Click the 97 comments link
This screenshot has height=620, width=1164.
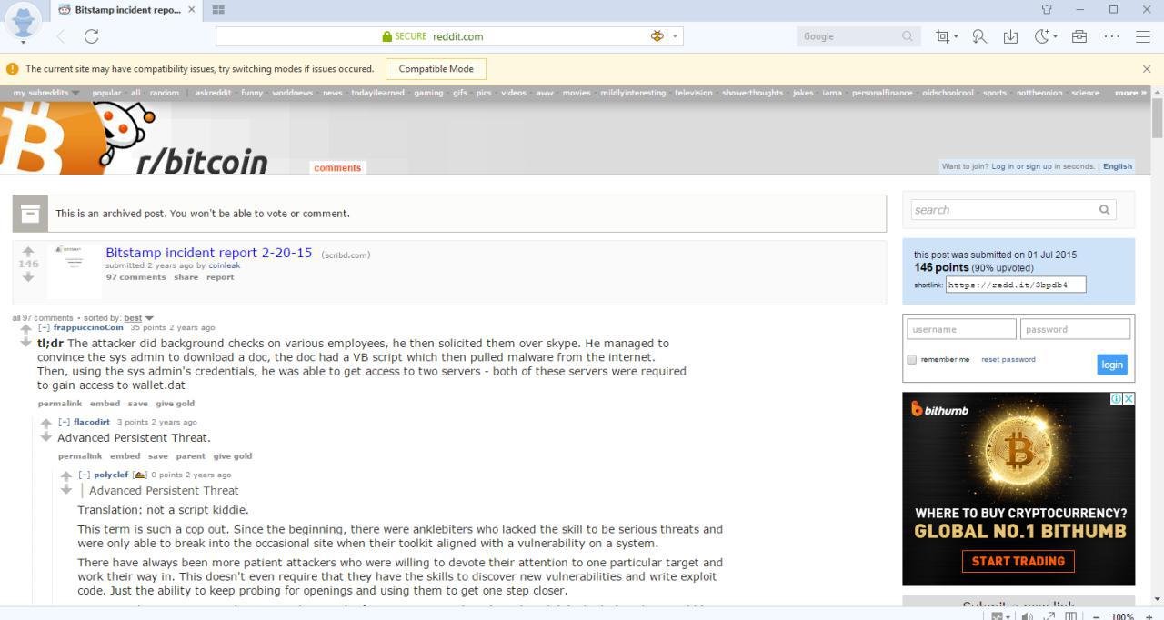click(135, 277)
